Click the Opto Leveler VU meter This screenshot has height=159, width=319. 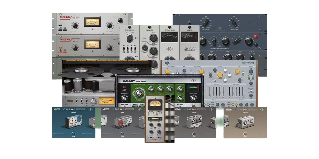169,38
